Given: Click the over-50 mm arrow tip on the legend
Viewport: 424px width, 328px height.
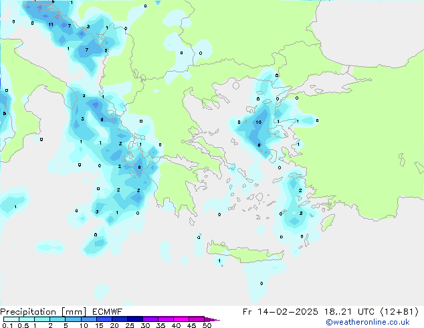Looking at the screenshot, I should point(212,319).
